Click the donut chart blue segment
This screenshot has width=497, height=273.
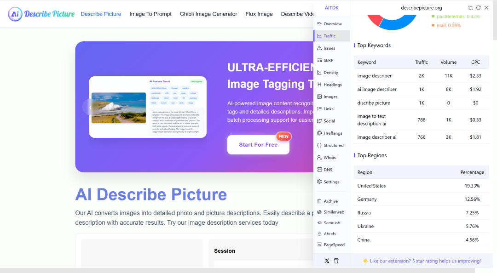click(399, 25)
